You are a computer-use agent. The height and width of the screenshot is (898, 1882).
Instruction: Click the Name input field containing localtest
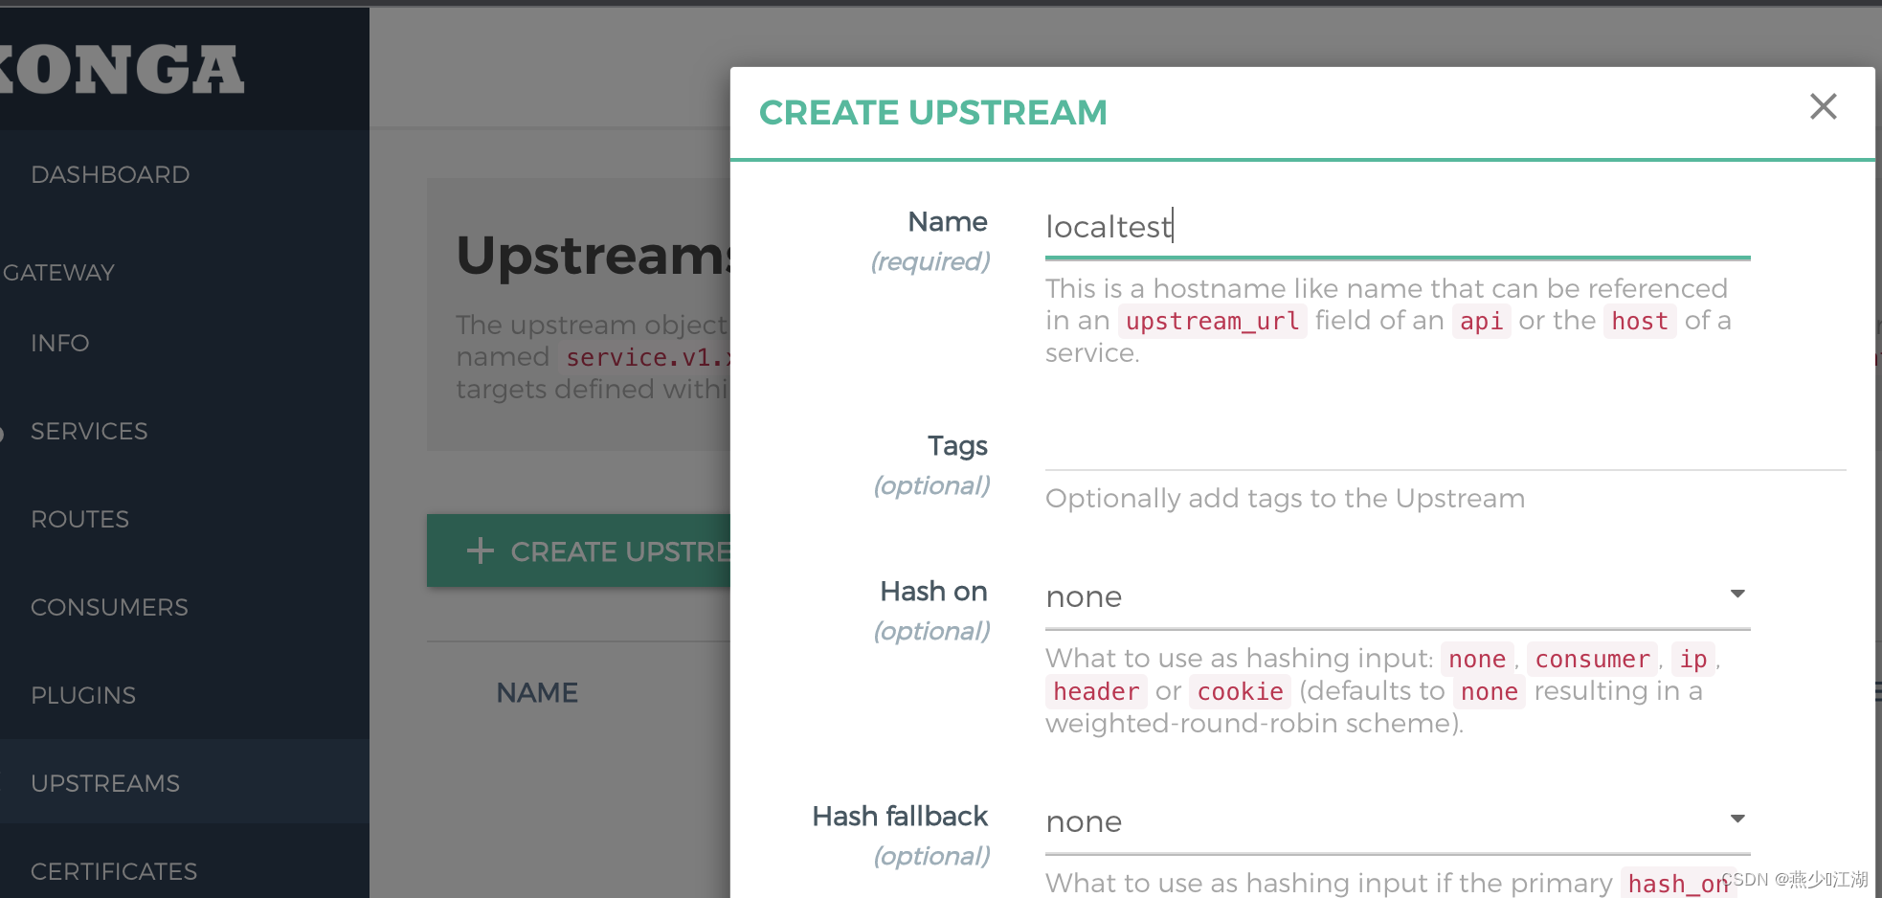click(1398, 228)
